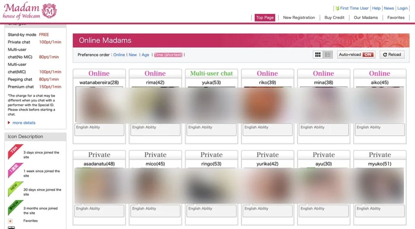Open yuka(53) multi-user chat thumbnail
The height and width of the screenshot is (229, 415).
tap(212, 105)
